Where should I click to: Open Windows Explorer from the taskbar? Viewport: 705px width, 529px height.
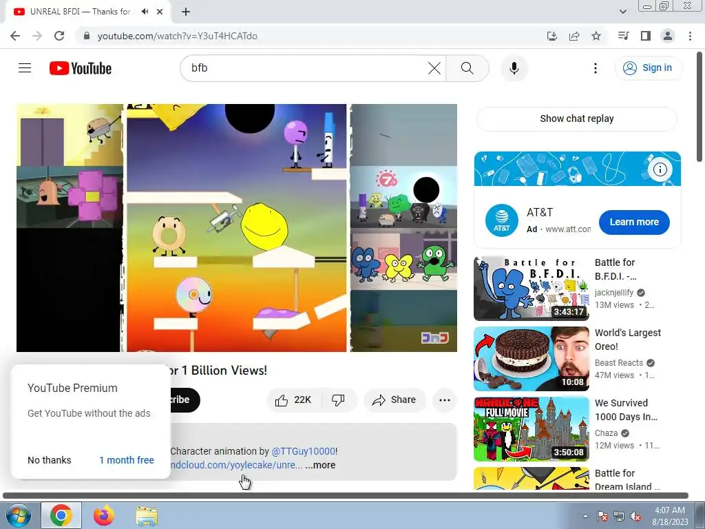[x=147, y=515]
